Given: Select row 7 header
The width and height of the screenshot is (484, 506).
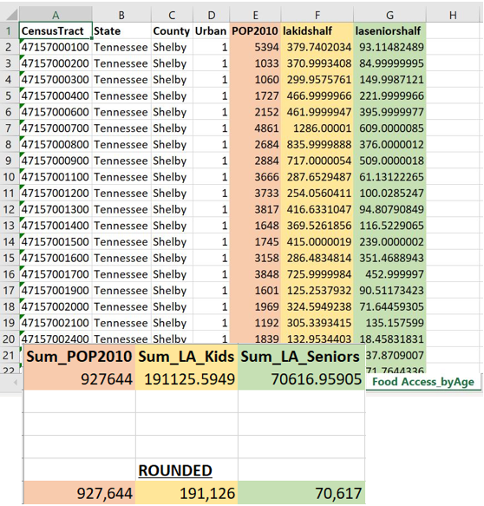Looking at the screenshot, I should pyautogui.click(x=9, y=128).
